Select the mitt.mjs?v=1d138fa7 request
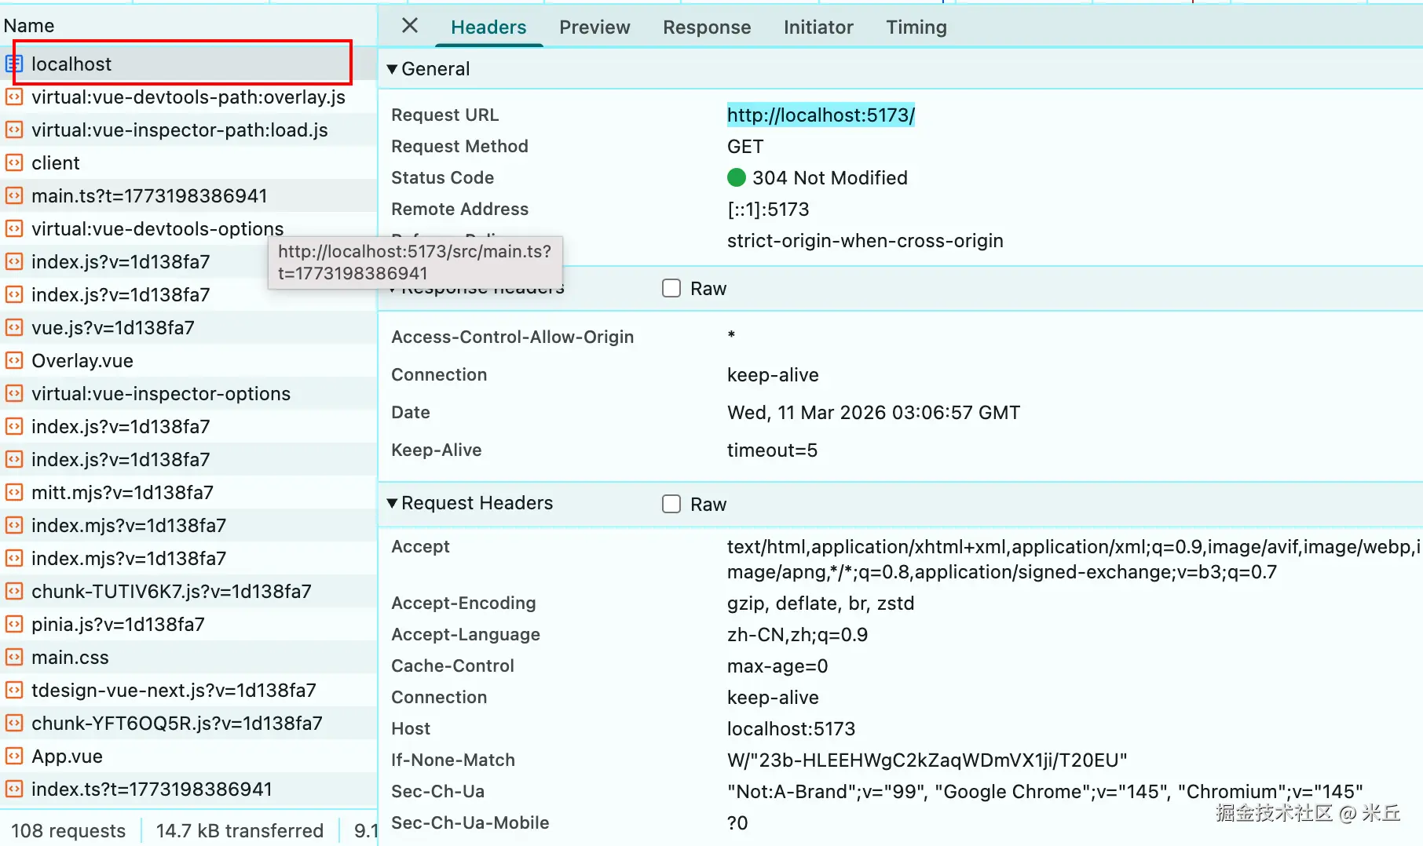This screenshot has width=1423, height=846. 188,492
